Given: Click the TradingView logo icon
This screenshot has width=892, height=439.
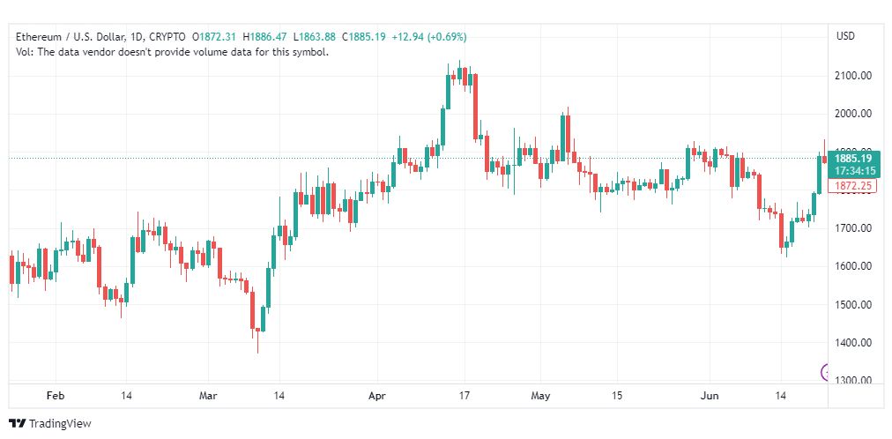Looking at the screenshot, I should click(18, 424).
